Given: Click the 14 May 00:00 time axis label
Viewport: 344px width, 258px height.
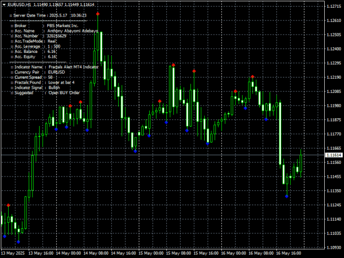Looking at the screenshot, I should [x=68, y=253].
